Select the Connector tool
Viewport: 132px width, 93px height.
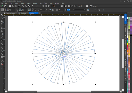pyautogui.click(x=2, y=50)
